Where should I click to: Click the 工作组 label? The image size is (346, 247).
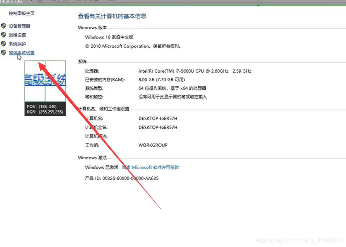pyautogui.click(x=92, y=145)
